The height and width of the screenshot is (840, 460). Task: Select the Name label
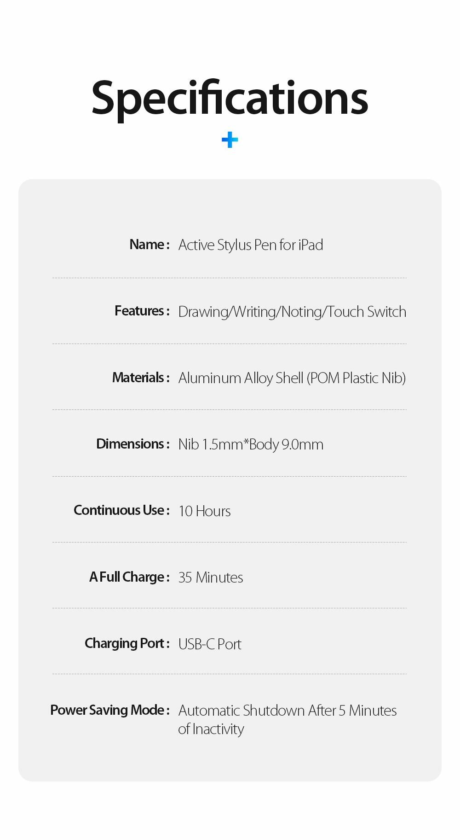coord(149,245)
